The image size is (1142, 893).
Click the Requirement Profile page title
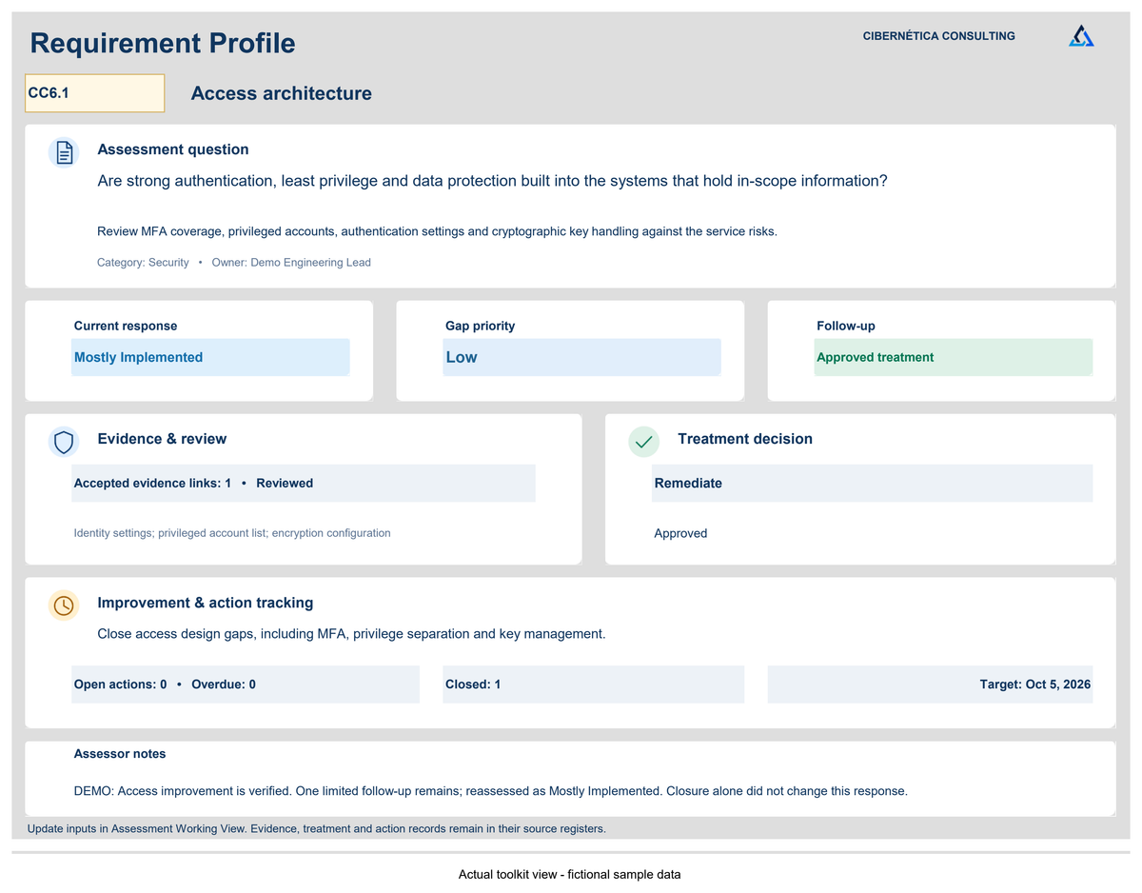[x=163, y=43]
